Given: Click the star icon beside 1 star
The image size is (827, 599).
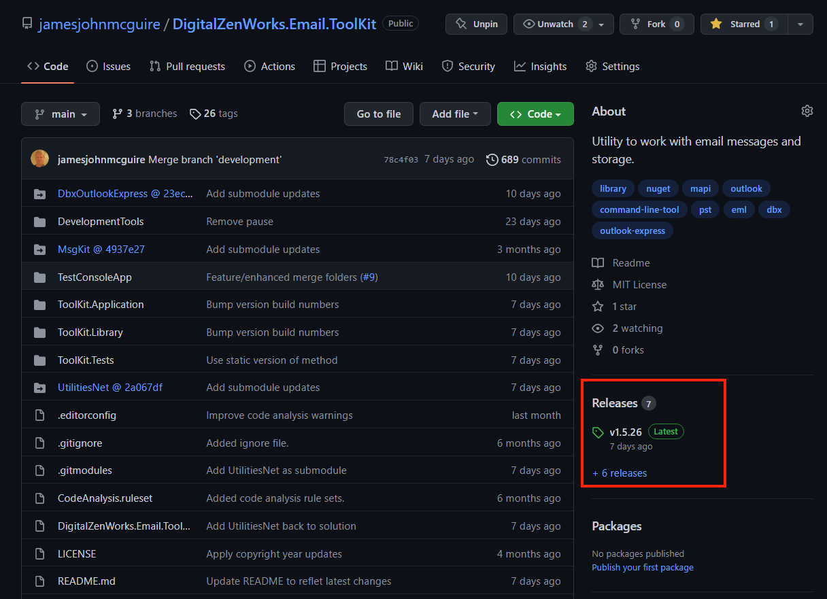Looking at the screenshot, I should [598, 307].
